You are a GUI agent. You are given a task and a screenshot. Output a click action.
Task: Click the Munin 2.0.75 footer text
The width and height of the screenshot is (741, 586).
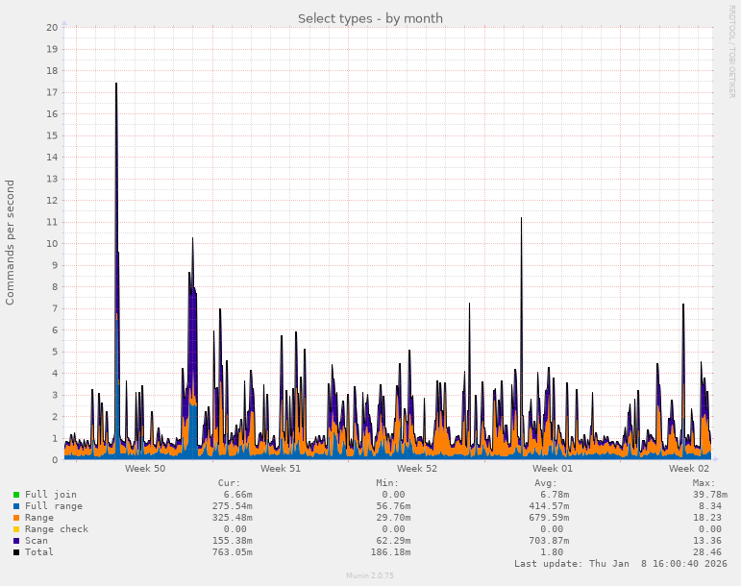pos(370,575)
